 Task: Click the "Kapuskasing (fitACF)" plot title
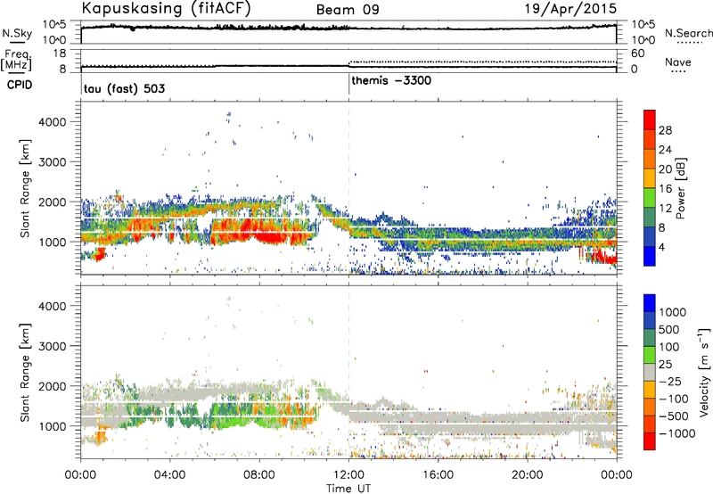[x=166, y=9]
